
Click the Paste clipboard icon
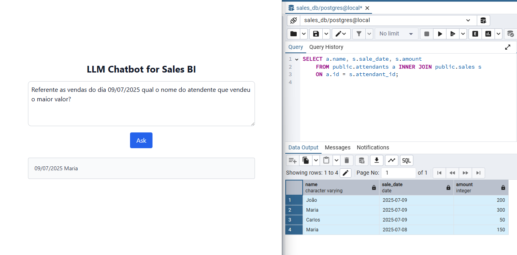pos(326,160)
